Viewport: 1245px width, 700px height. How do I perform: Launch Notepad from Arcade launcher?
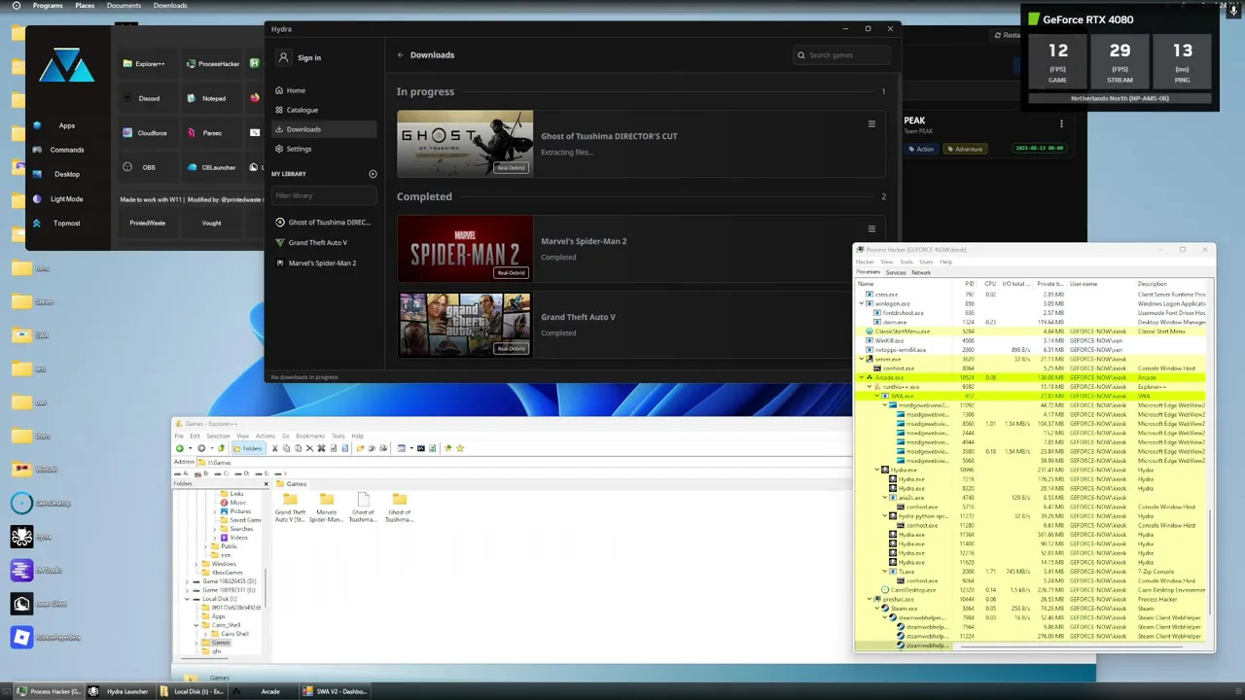[211, 98]
